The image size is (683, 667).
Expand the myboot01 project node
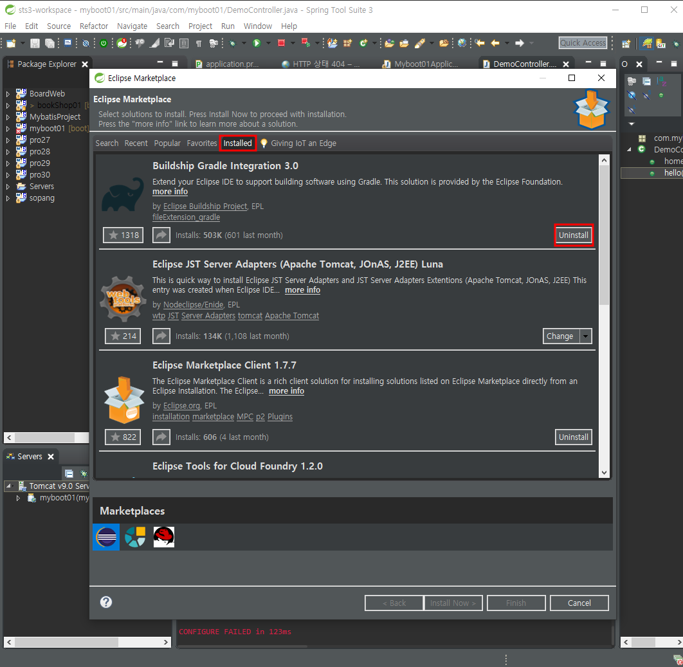pyautogui.click(x=8, y=129)
